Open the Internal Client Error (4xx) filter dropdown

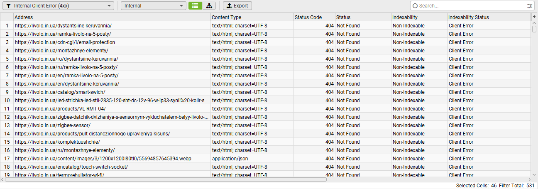[x=58, y=6]
